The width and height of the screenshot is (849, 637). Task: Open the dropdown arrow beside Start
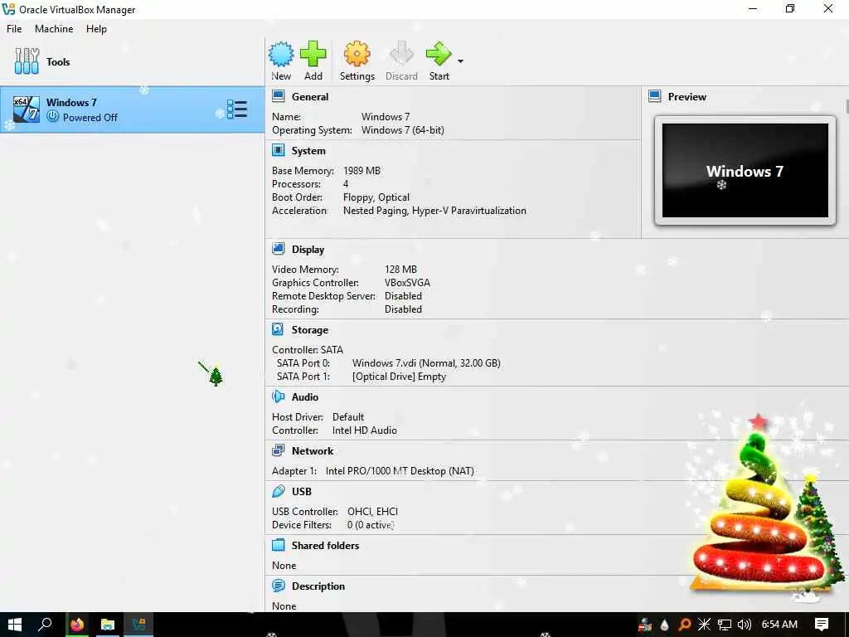point(460,61)
